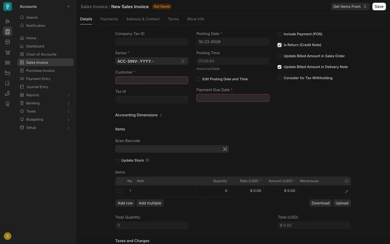Click the Customer input field
Viewport: 390px width, 244px height.
coord(151,80)
